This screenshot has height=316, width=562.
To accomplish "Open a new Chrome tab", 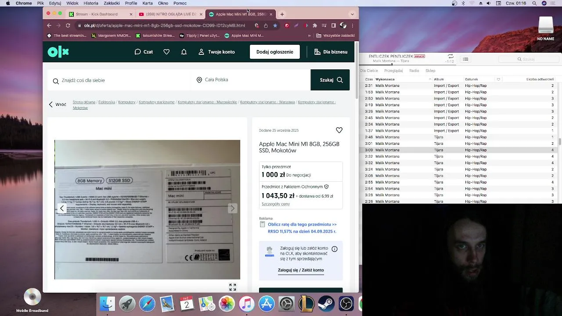I will pyautogui.click(x=282, y=14).
